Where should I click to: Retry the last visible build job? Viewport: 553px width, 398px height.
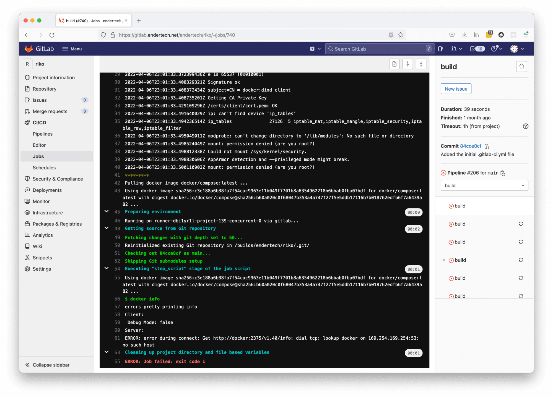point(521,296)
